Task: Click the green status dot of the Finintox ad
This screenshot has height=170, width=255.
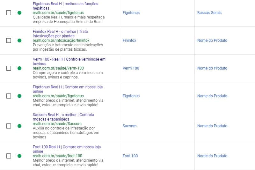Action: point(19,41)
